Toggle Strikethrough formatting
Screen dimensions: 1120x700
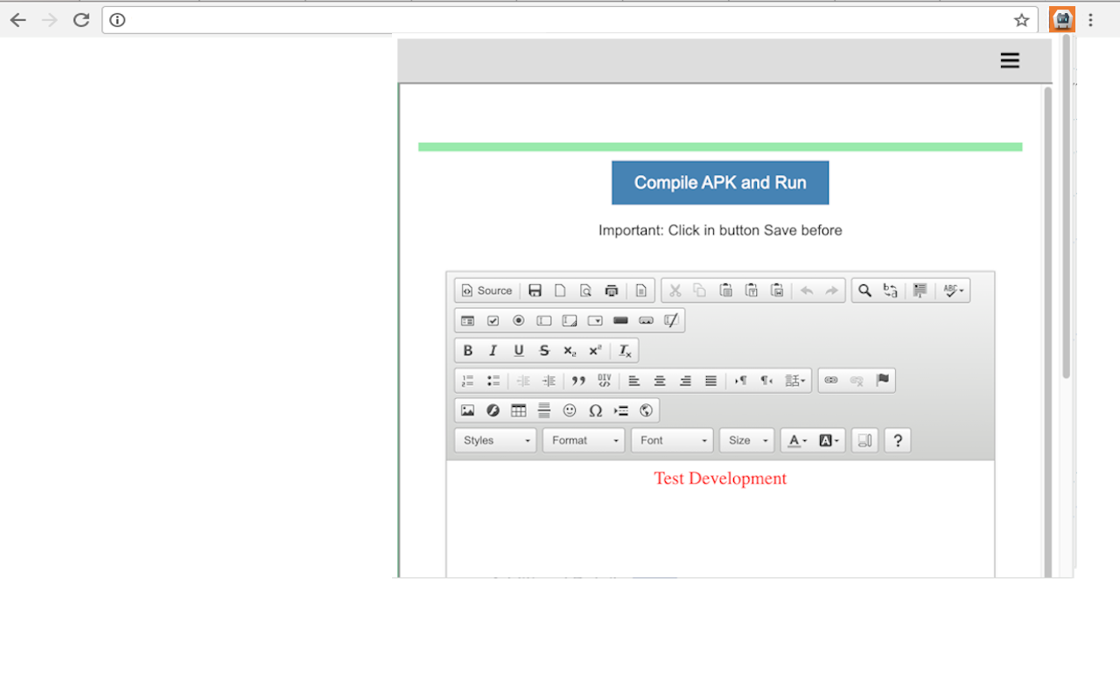pos(544,351)
